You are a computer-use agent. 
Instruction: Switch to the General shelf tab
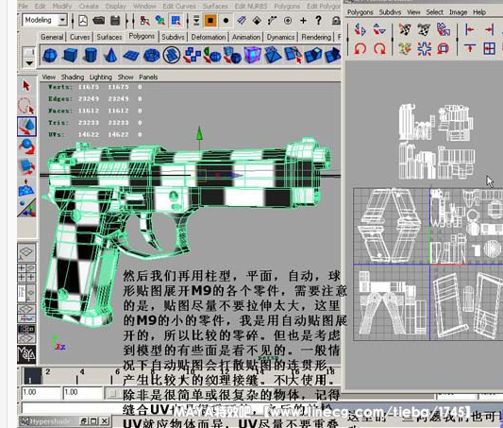click(x=52, y=37)
